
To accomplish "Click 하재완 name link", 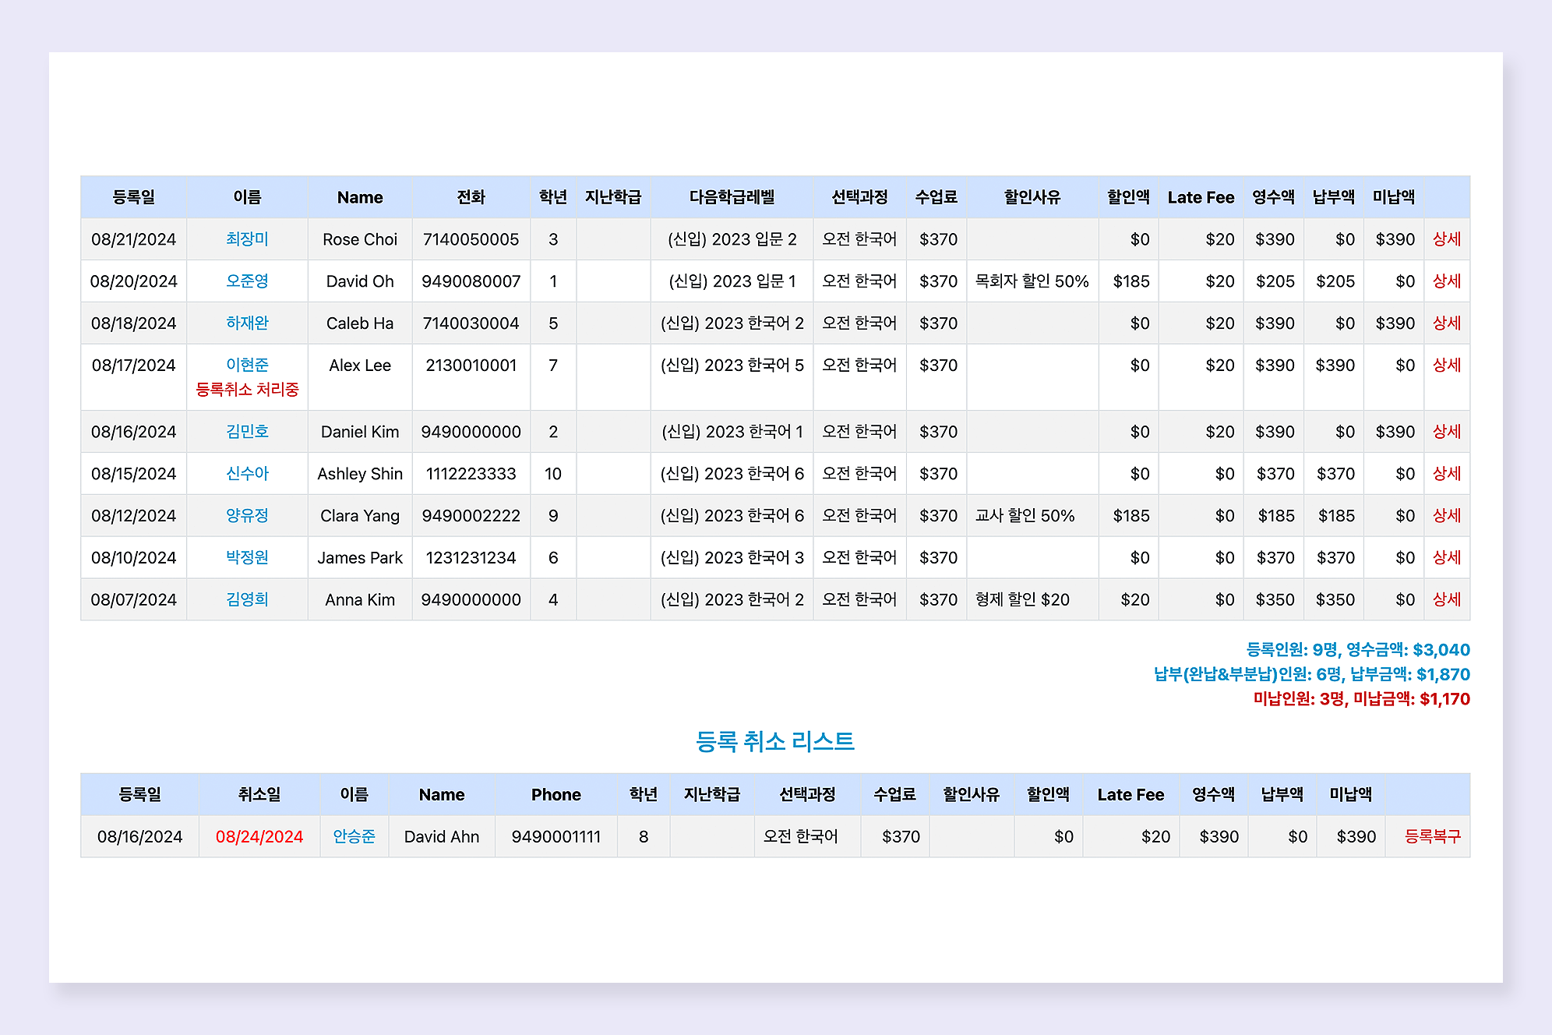I will pyautogui.click(x=247, y=323).
